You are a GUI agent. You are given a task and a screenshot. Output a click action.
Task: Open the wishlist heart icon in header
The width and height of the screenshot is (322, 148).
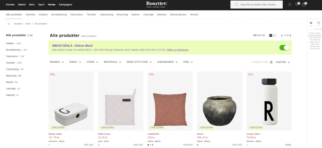(x=297, y=4)
